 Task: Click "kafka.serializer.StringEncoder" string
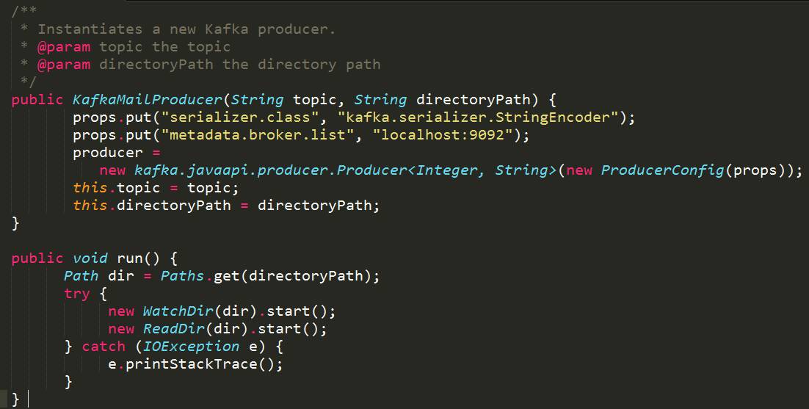click(479, 117)
